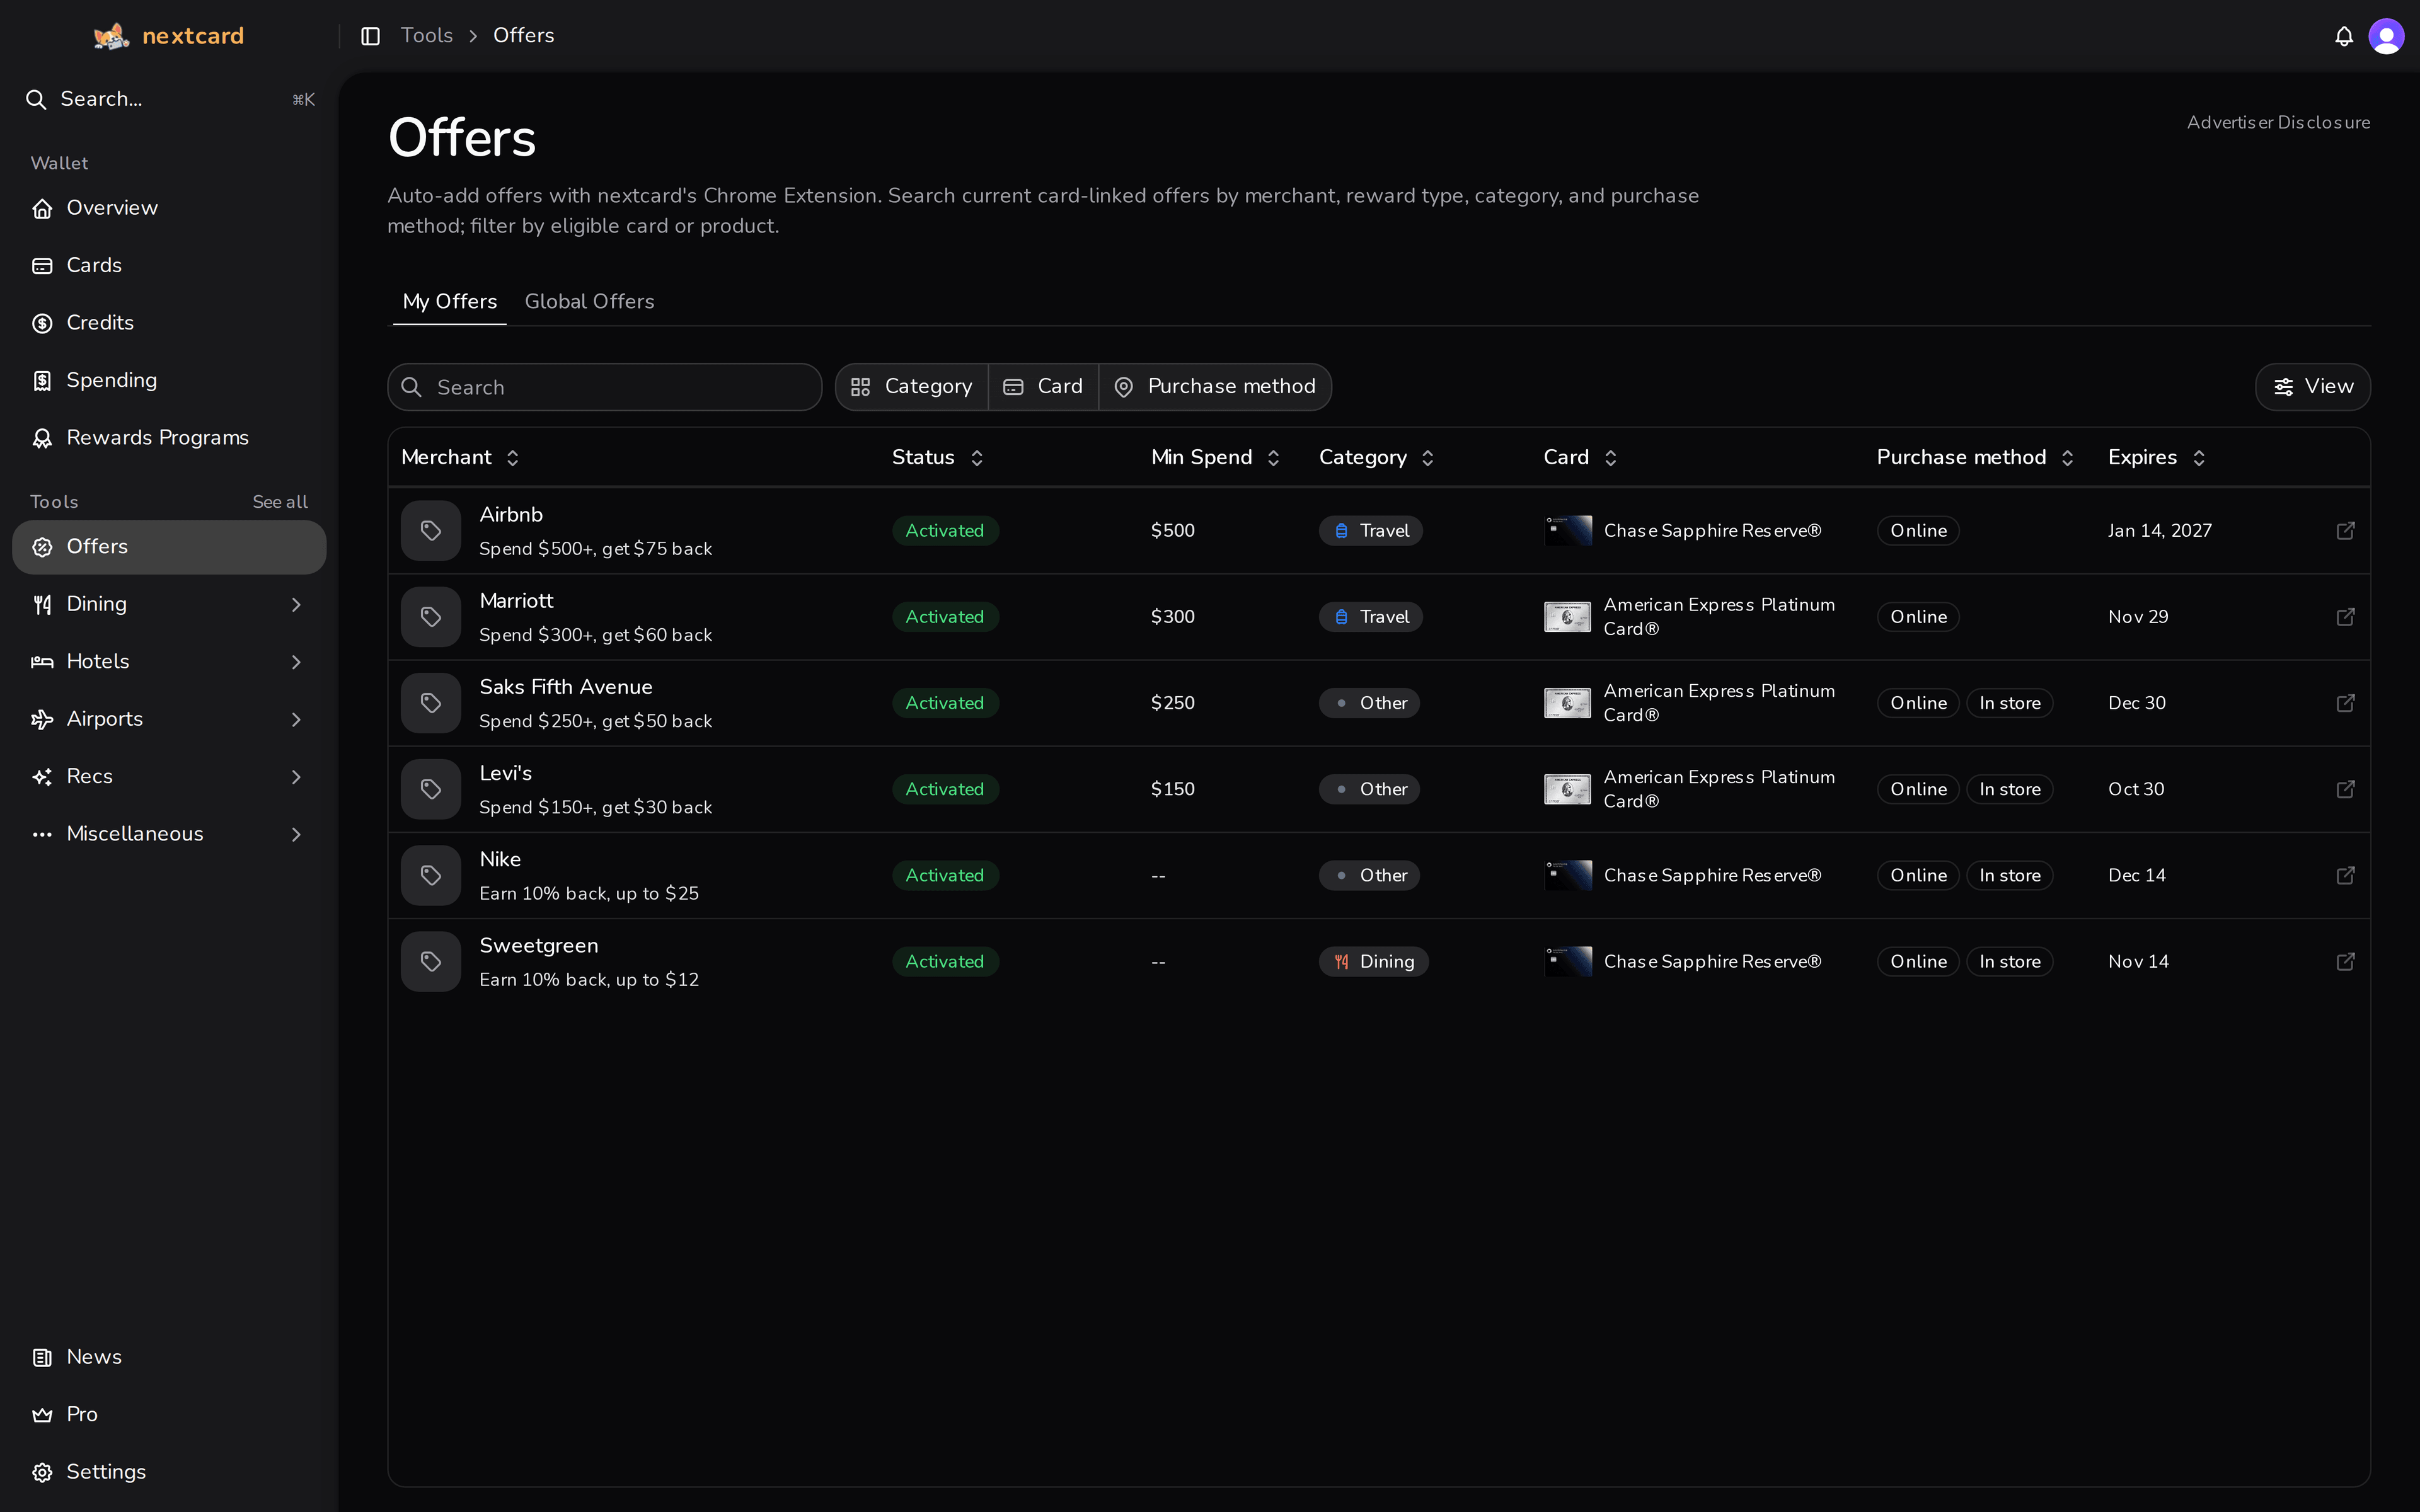Sort table by Merchant column
The image size is (2420, 1512).
click(x=460, y=458)
